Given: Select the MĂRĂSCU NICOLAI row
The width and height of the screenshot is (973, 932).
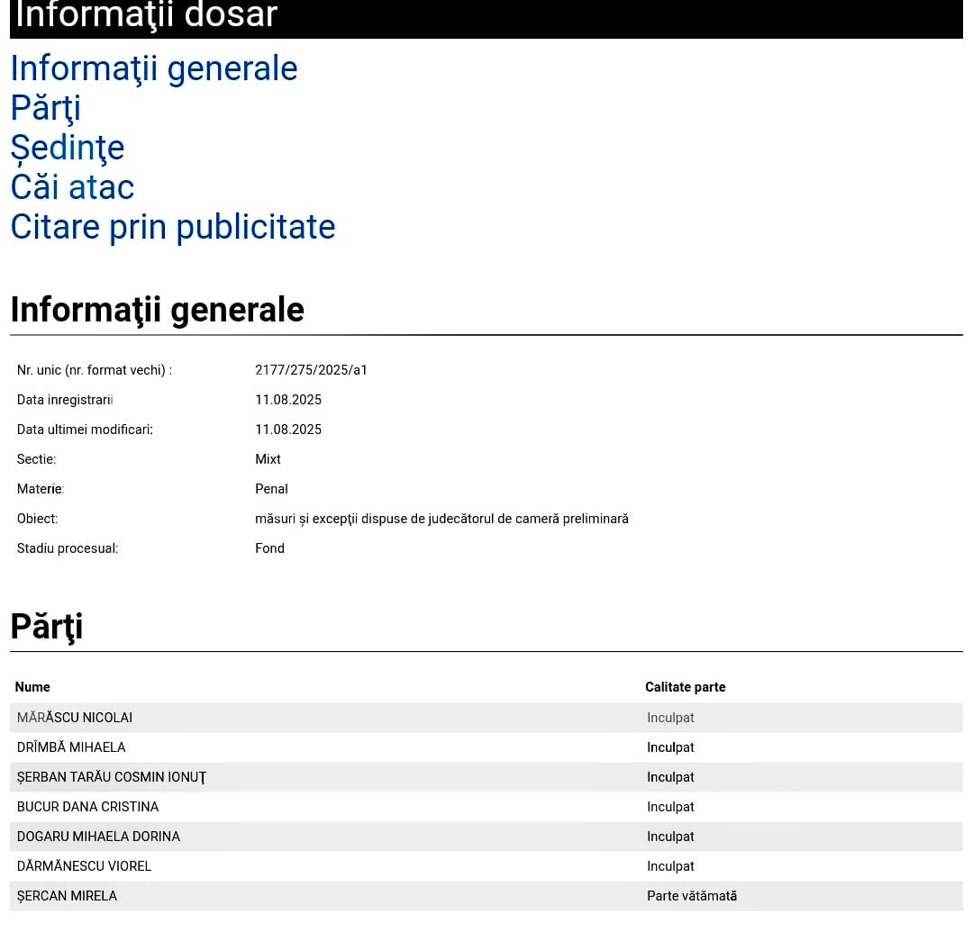Looking at the screenshot, I should tap(75, 718).
